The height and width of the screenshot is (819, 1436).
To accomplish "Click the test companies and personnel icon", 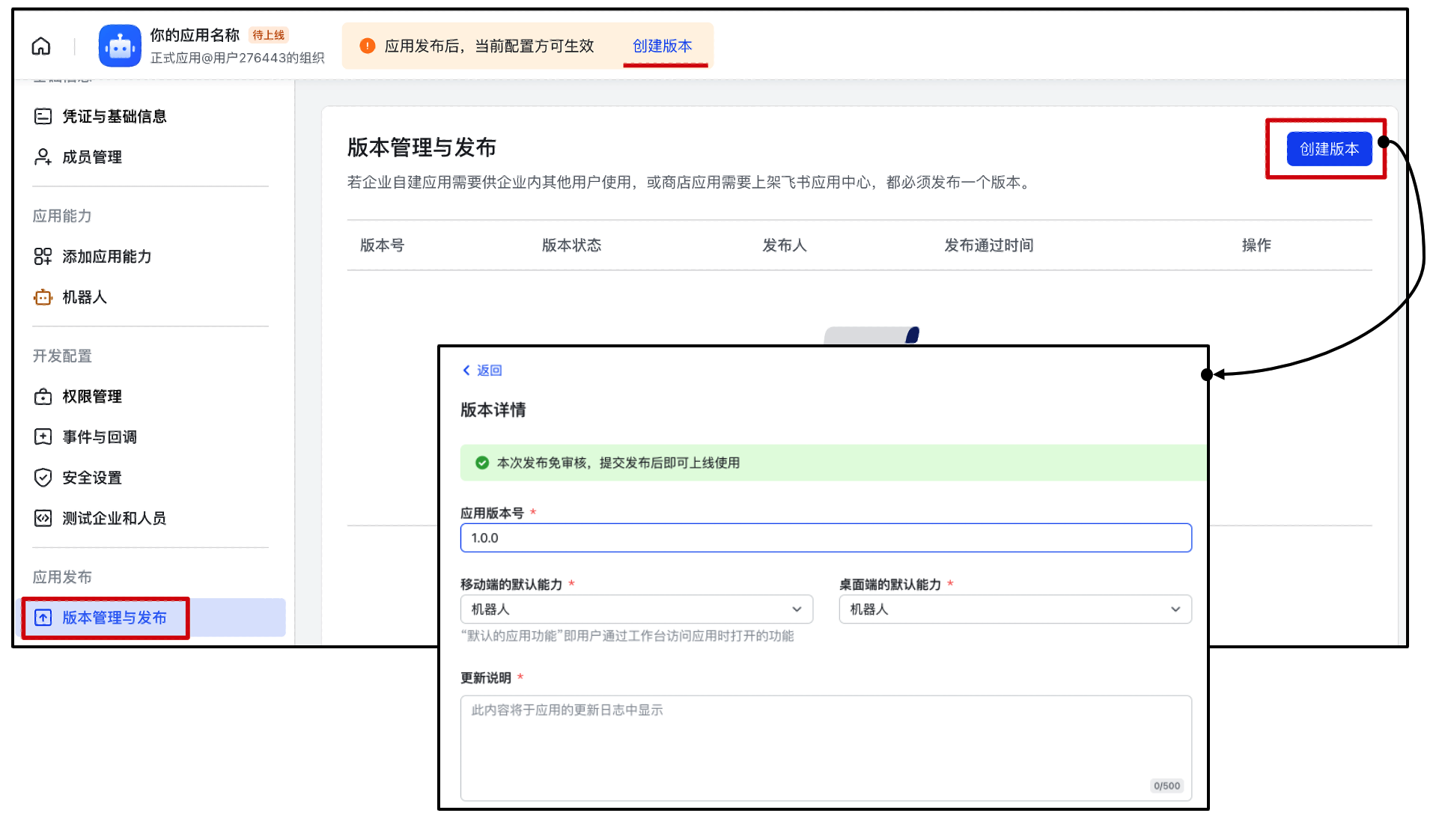I will pyautogui.click(x=43, y=518).
